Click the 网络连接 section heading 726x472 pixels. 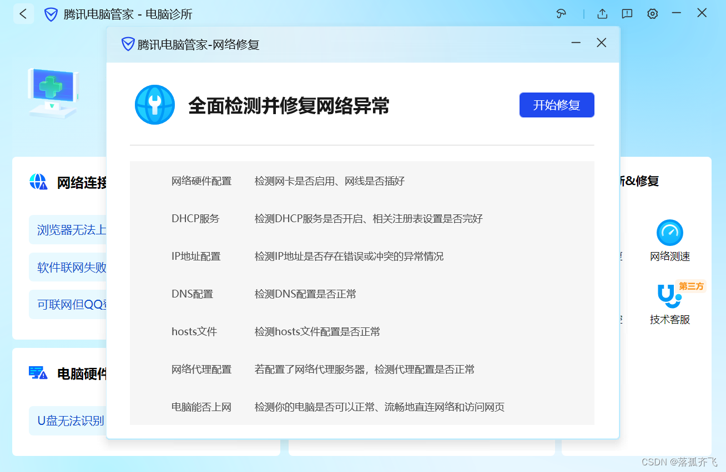point(82,182)
